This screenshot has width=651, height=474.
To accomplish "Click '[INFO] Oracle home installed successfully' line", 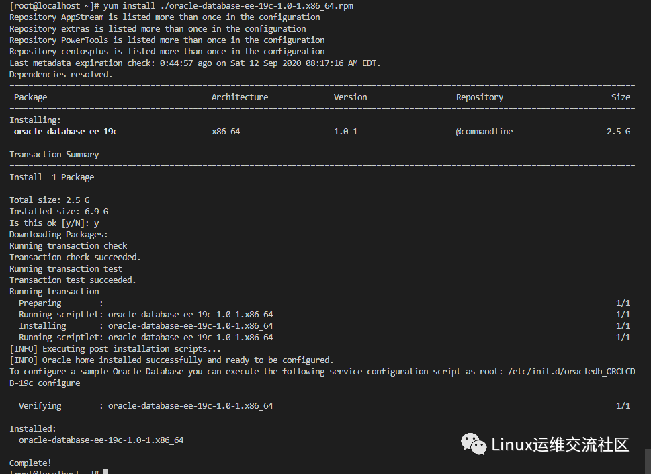I will point(171,360).
